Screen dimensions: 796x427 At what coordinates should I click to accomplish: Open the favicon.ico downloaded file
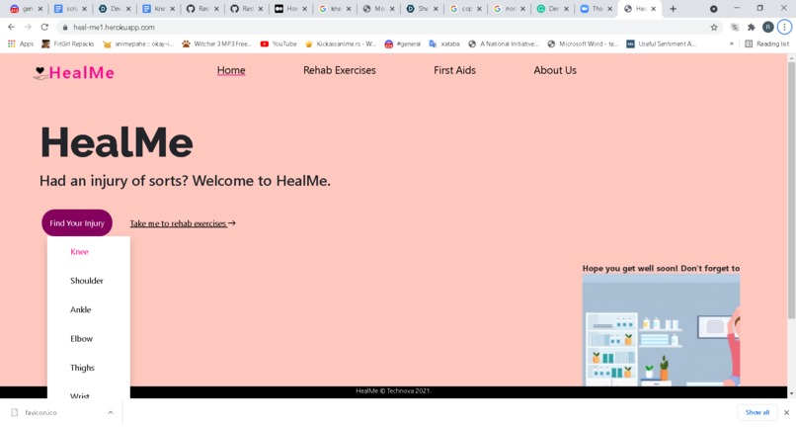point(40,413)
